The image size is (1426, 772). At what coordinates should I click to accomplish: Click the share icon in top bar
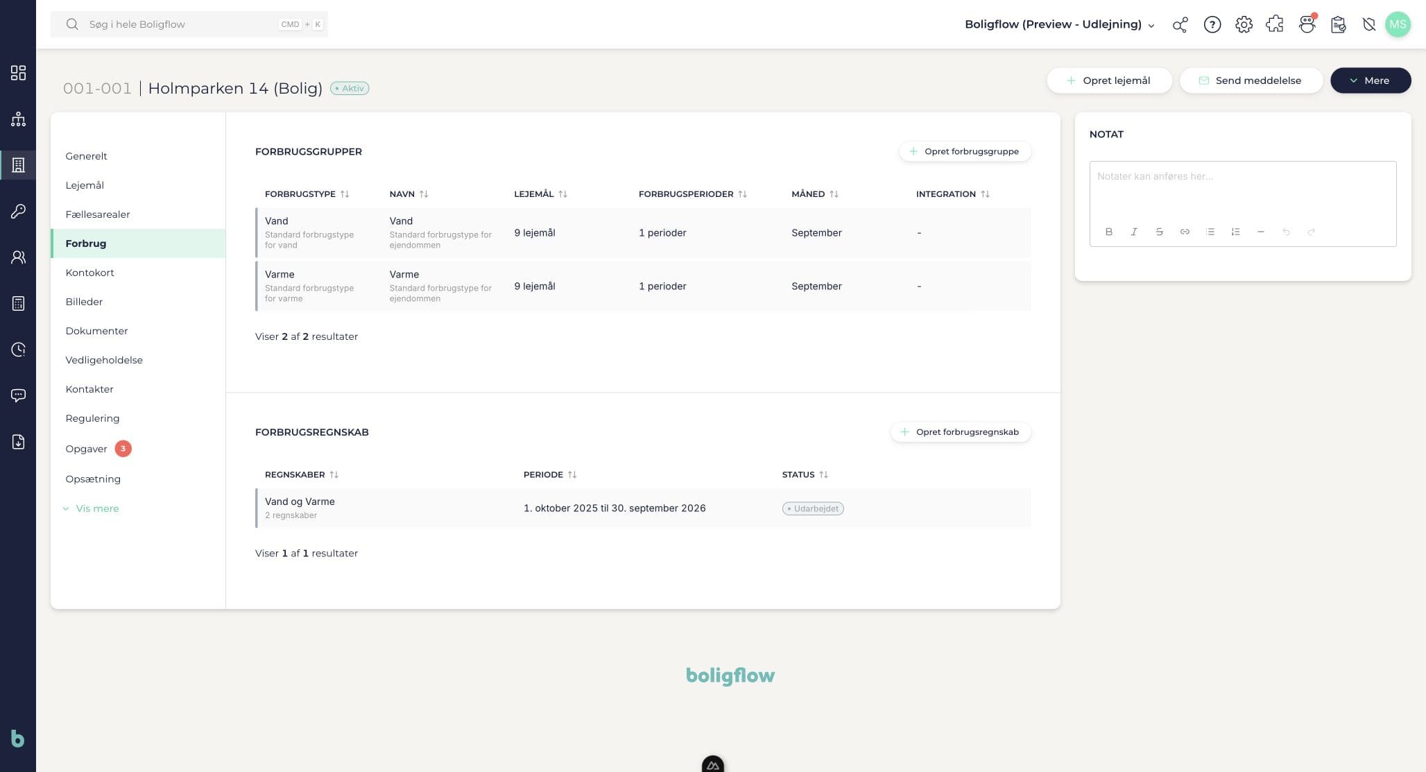(x=1180, y=25)
